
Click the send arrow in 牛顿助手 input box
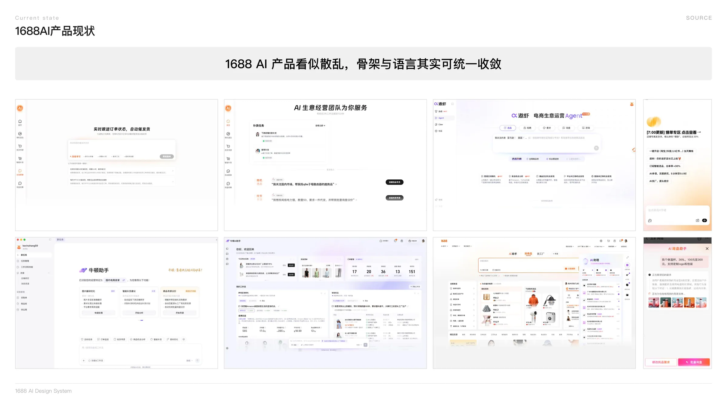click(198, 361)
